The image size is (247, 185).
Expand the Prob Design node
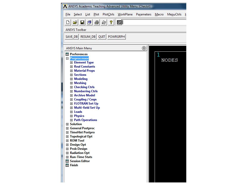click(x=67, y=149)
